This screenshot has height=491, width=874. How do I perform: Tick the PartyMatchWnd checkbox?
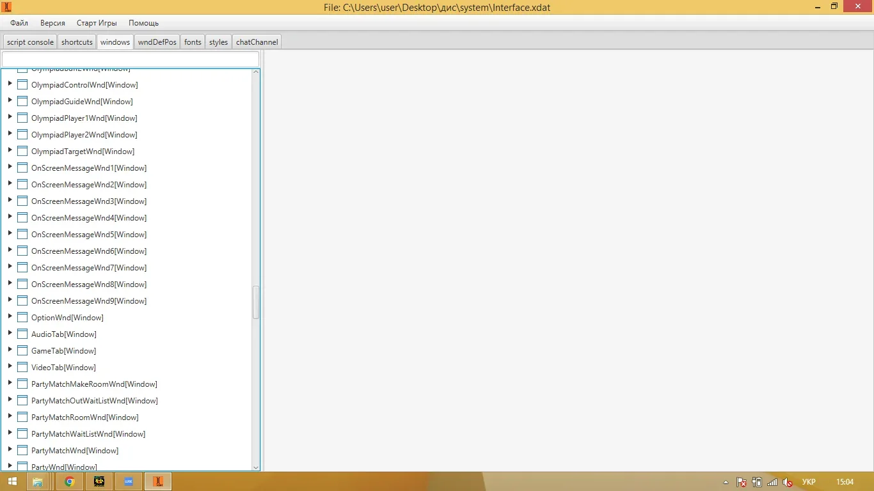tap(22, 450)
